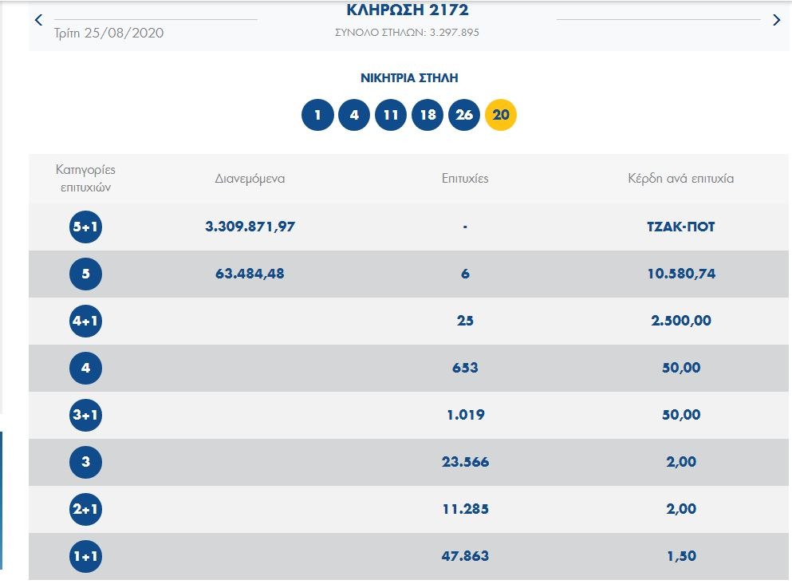Click the 1+1 category badge

point(85,557)
